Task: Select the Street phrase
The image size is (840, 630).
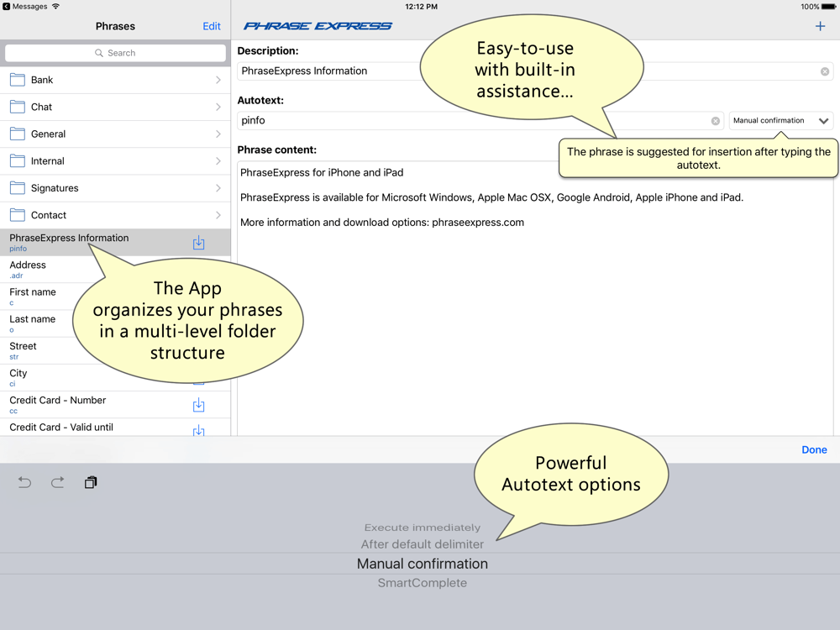Action: coord(115,350)
